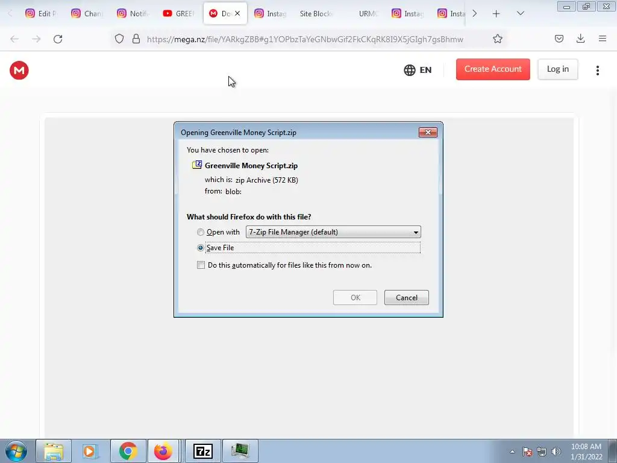This screenshot has height=463, width=617.
Task: Switch to the Notif Instagram tab
Action: (x=133, y=13)
